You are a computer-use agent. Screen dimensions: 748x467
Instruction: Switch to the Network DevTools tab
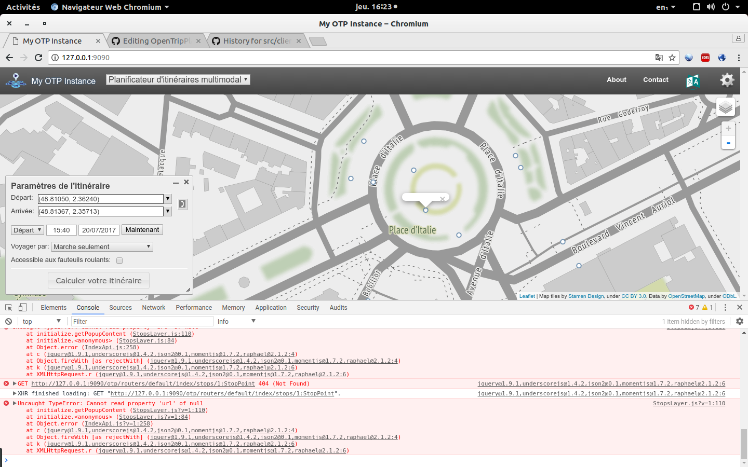point(154,307)
